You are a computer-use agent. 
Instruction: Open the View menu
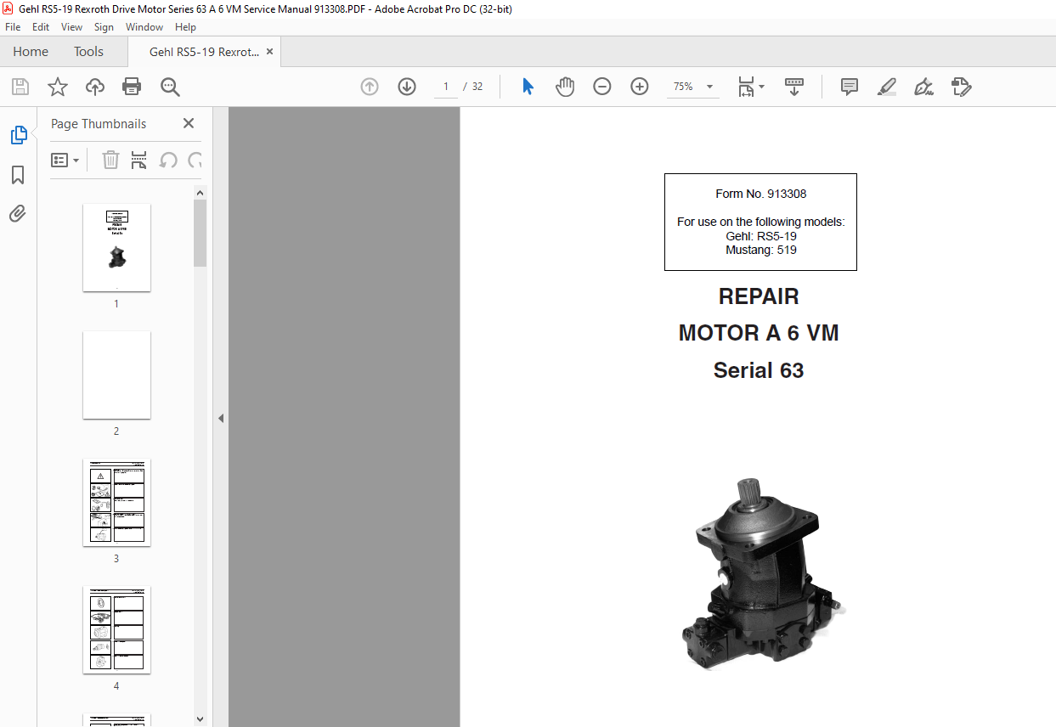point(72,27)
